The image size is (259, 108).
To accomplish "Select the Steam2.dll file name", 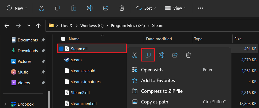I will point(80,93).
